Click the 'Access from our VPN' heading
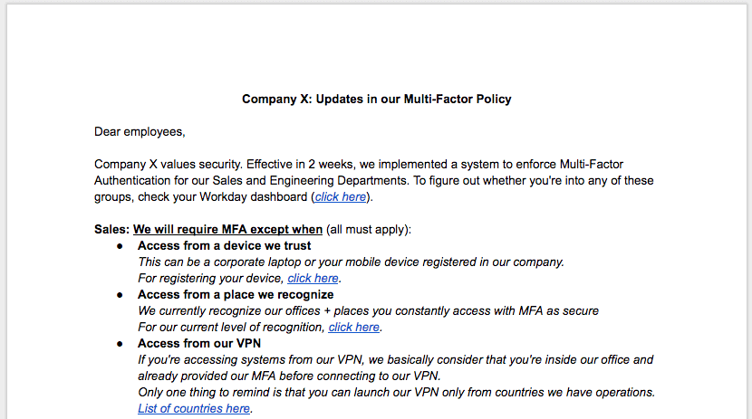 [199, 343]
